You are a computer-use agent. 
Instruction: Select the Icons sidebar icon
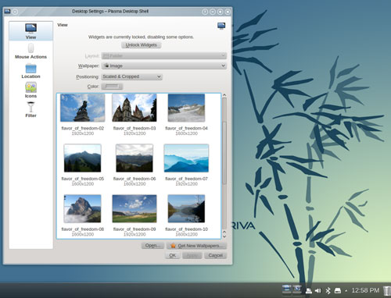(30, 87)
